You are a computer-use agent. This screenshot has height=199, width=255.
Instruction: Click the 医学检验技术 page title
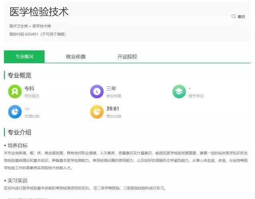pyautogui.click(x=39, y=12)
